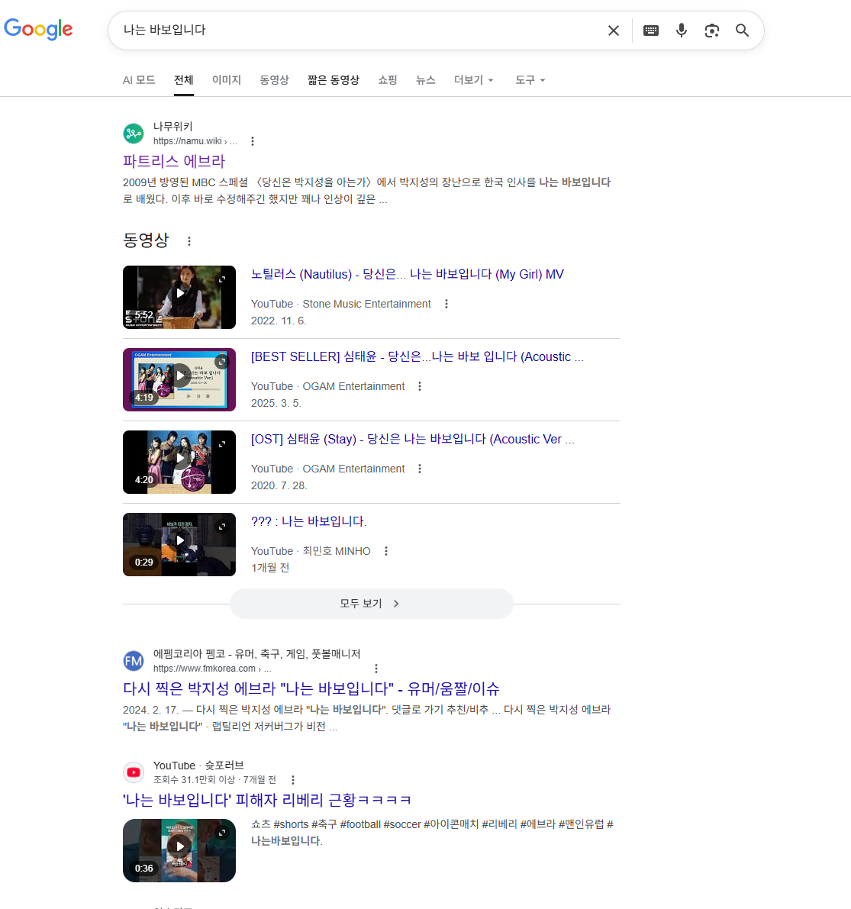Open the fmkorea 다시 찍은 박지성 에브라 link
This screenshot has width=851, height=909.
pyautogui.click(x=311, y=688)
